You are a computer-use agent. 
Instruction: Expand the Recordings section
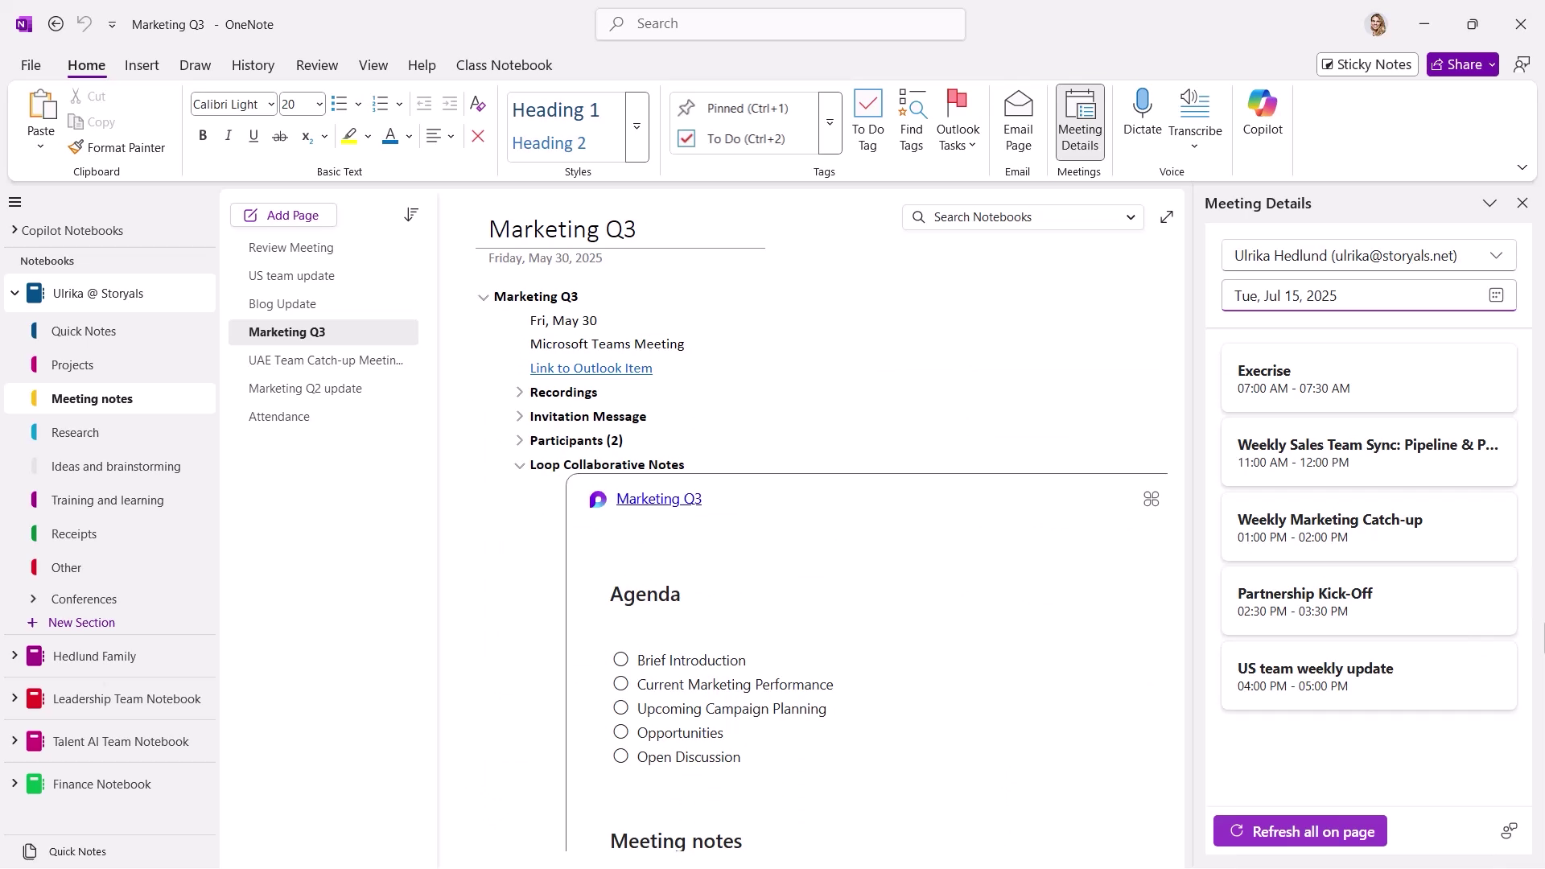(x=519, y=393)
